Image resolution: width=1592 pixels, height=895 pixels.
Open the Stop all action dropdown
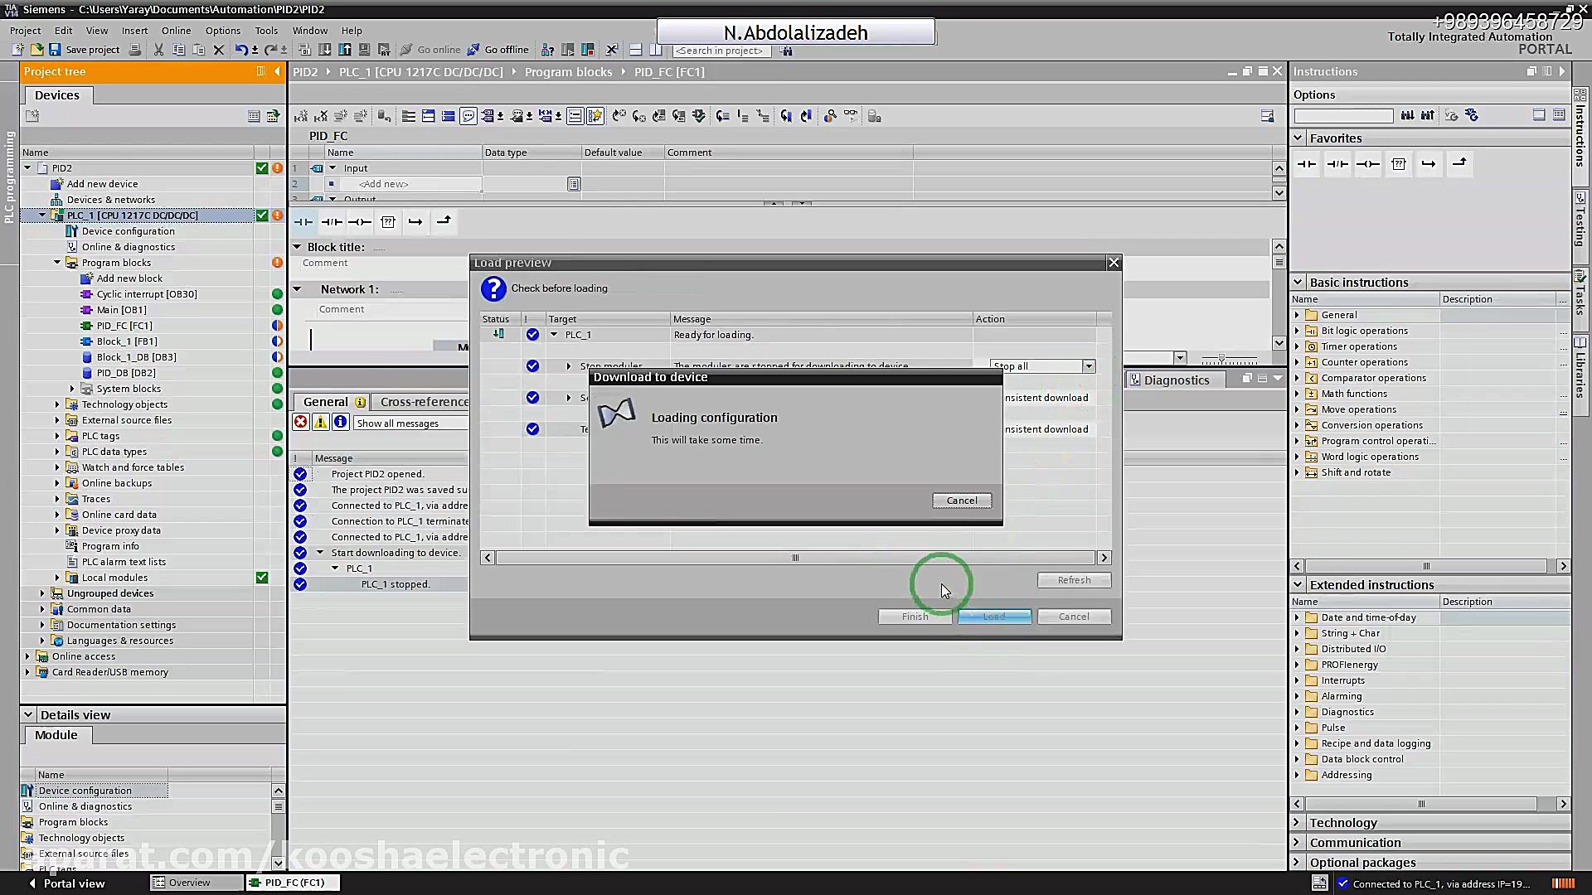pyautogui.click(x=1089, y=366)
